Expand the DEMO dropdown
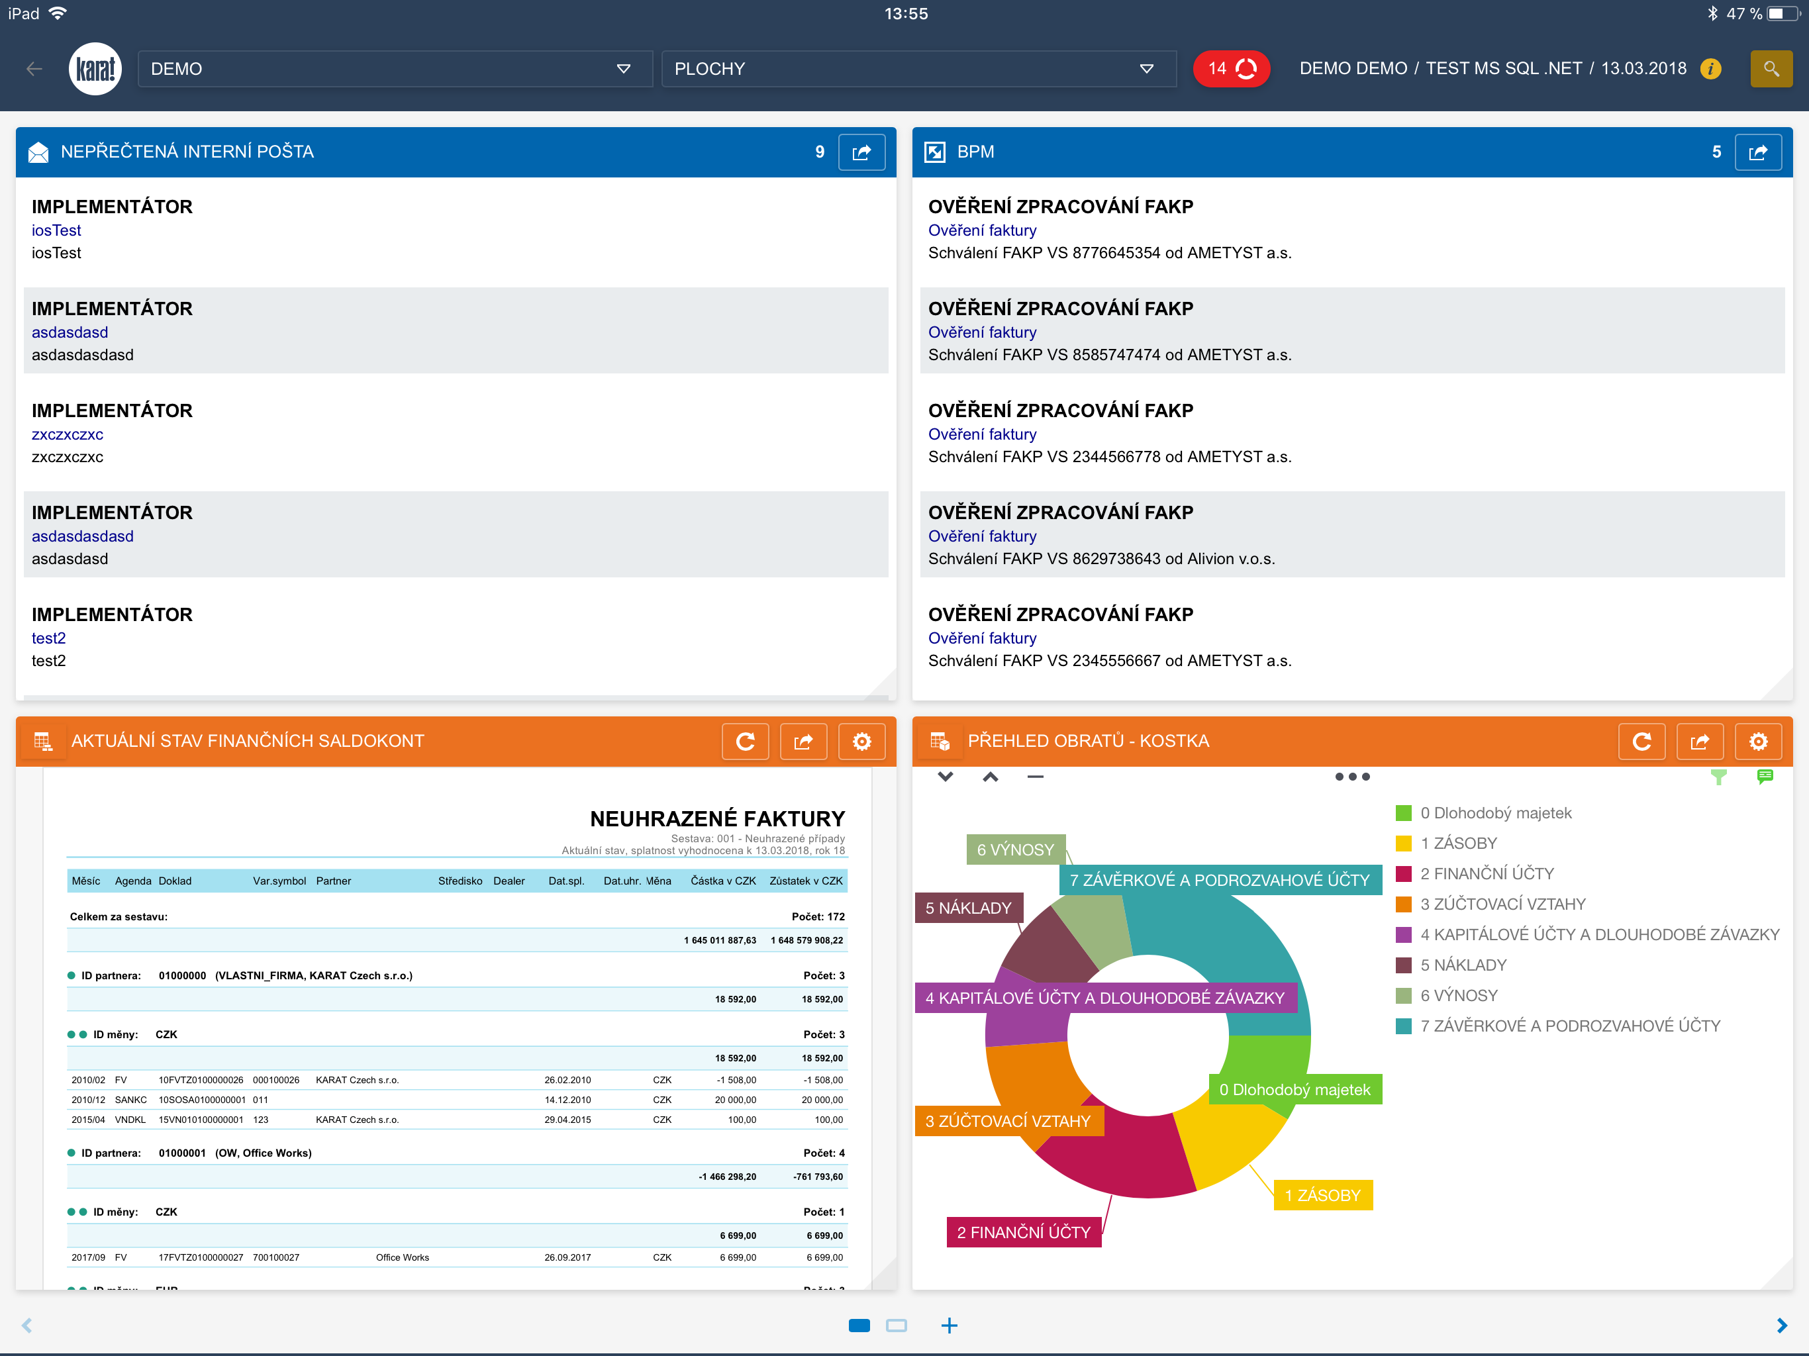1809x1356 pixels. pos(395,69)
